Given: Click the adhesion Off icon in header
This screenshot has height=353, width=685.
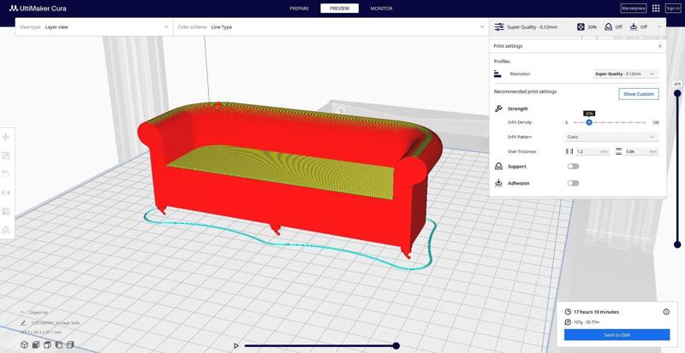Looking at the screenshot, I should 634,27.
